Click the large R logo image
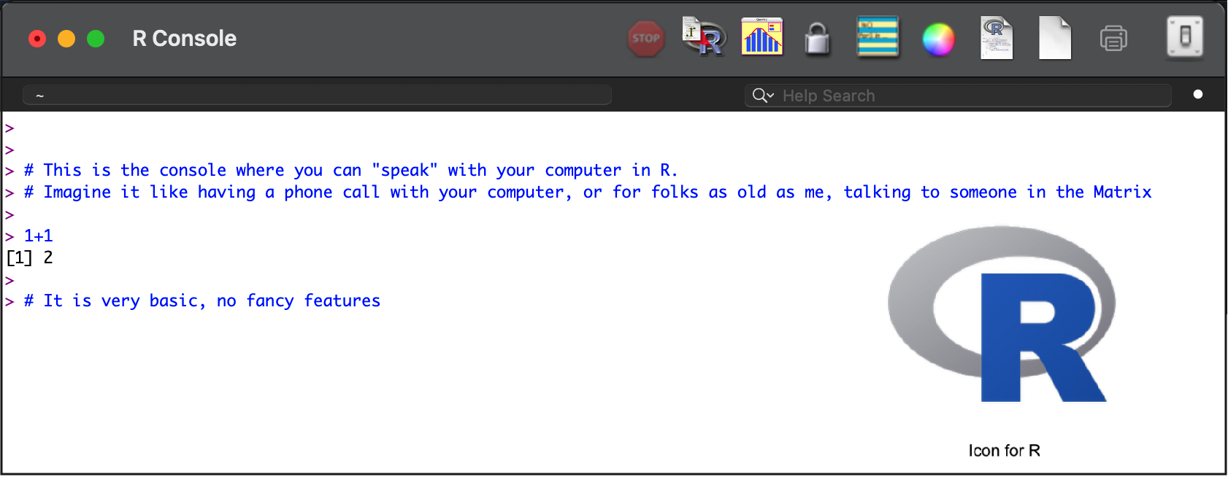The height and width of the screenshot is (477, 1228). click(1003, 315)
